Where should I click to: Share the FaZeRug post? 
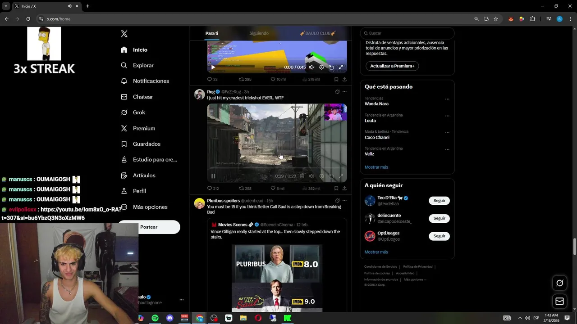tap(344, 189)
